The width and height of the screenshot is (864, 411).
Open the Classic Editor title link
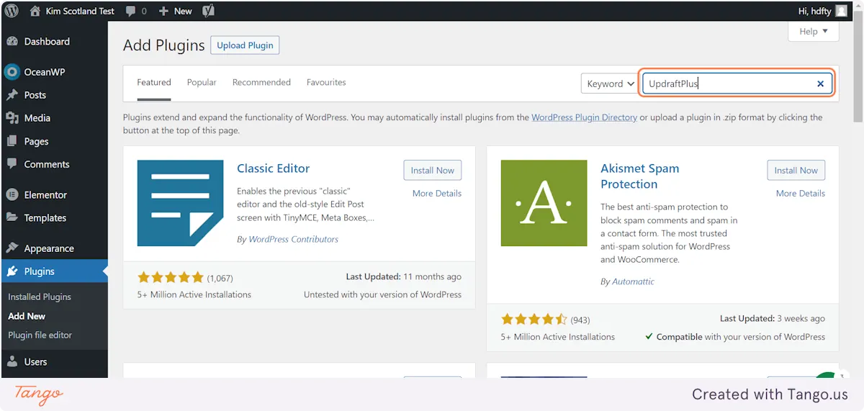(273, 168)
